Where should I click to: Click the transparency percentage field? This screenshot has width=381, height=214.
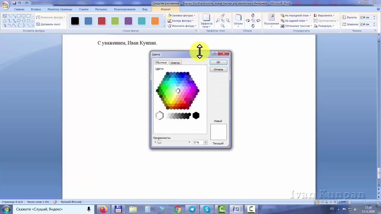198,143
